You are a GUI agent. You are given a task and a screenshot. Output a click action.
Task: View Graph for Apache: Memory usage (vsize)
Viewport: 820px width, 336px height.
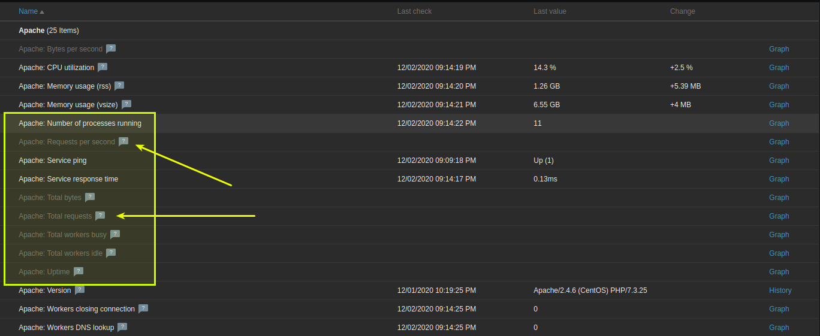click(x=779, y=105)
